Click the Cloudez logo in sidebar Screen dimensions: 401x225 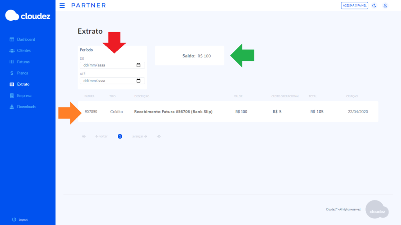point(27,16)
